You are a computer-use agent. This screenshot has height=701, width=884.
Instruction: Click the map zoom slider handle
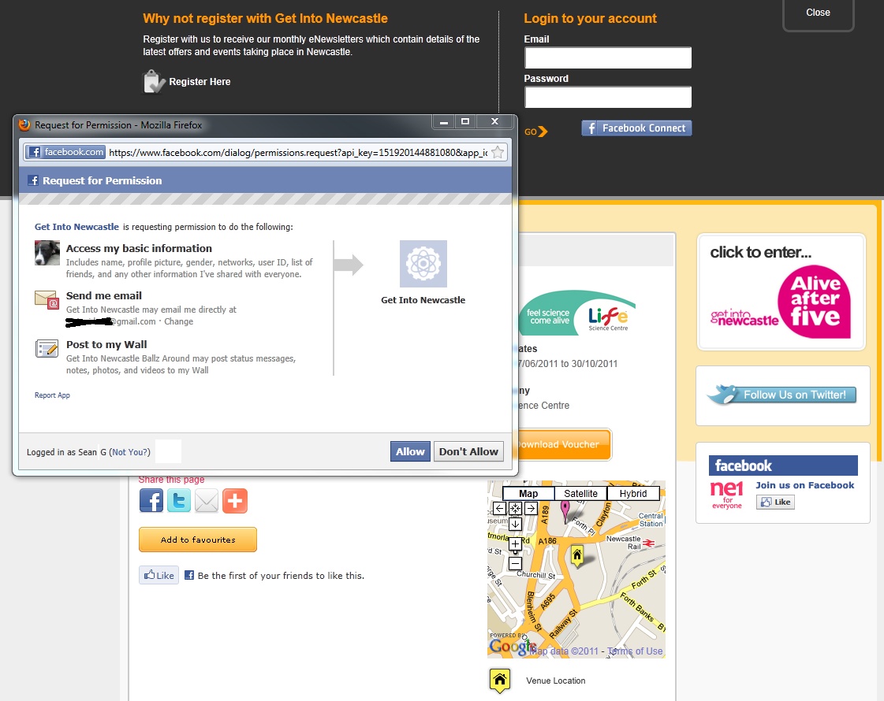[x=515, y=554]
